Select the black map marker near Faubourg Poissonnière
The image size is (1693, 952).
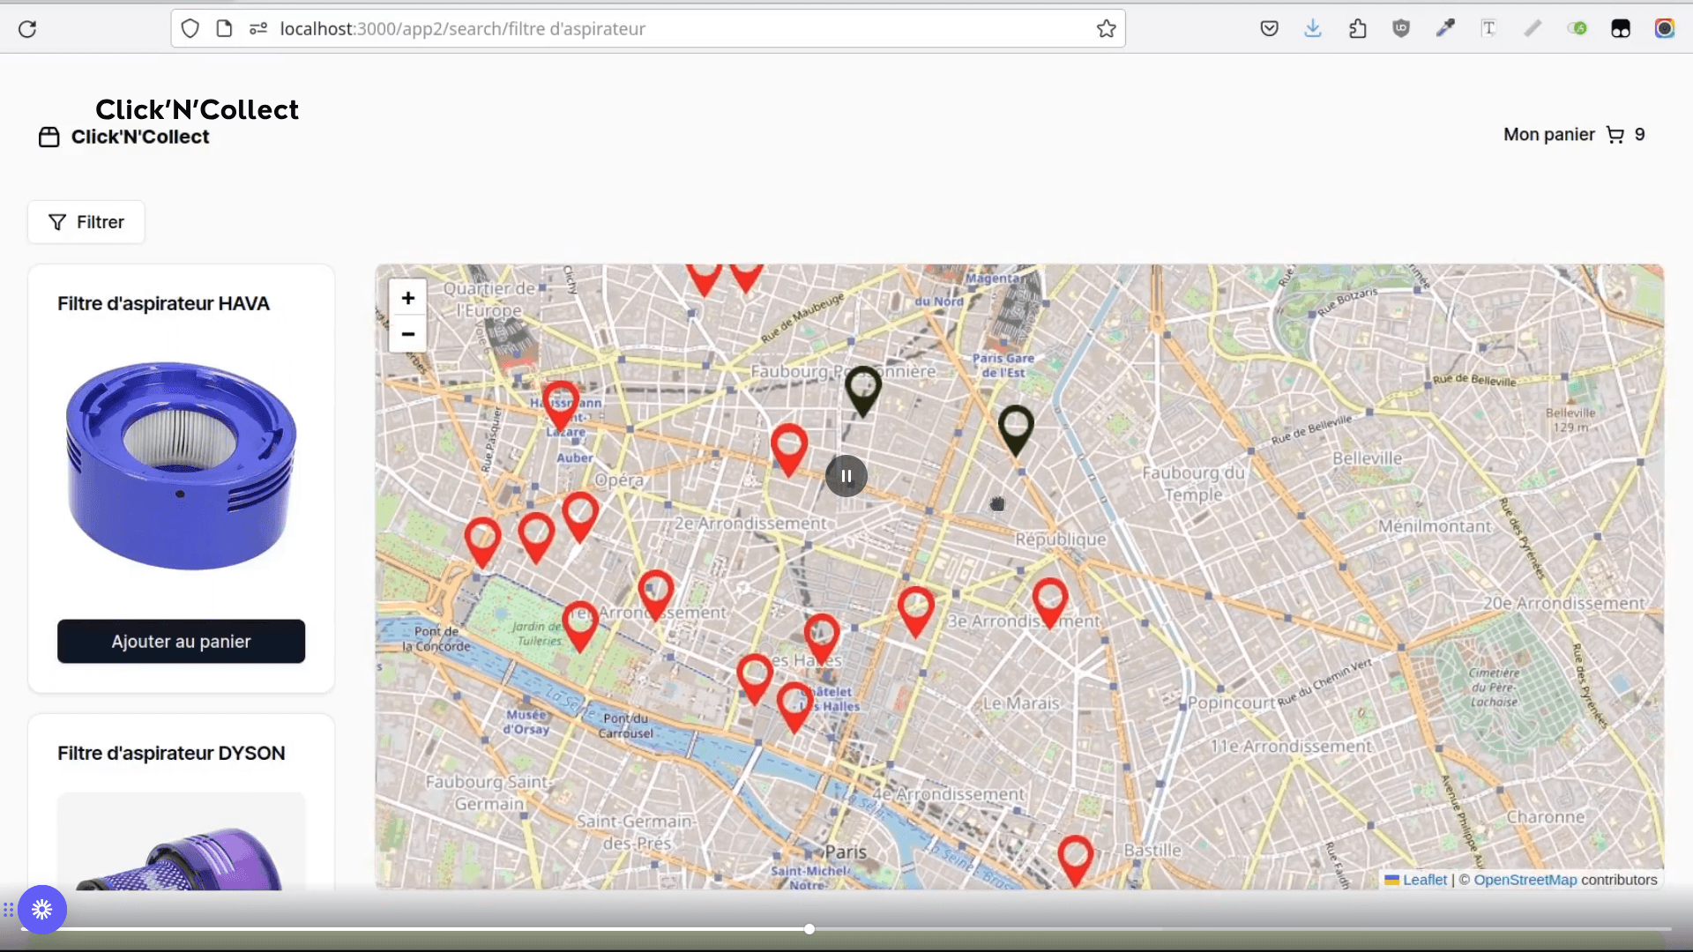[863, 392]
